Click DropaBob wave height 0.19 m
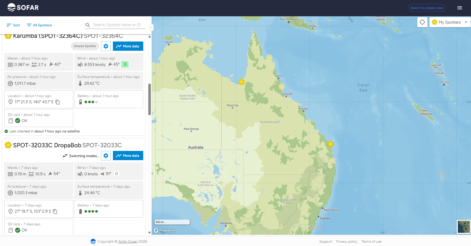Viewport: 471px width, 246px height. pos(20,174)
